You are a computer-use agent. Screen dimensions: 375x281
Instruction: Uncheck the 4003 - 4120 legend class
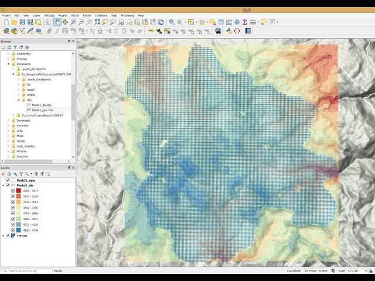[x=13, y=225]
